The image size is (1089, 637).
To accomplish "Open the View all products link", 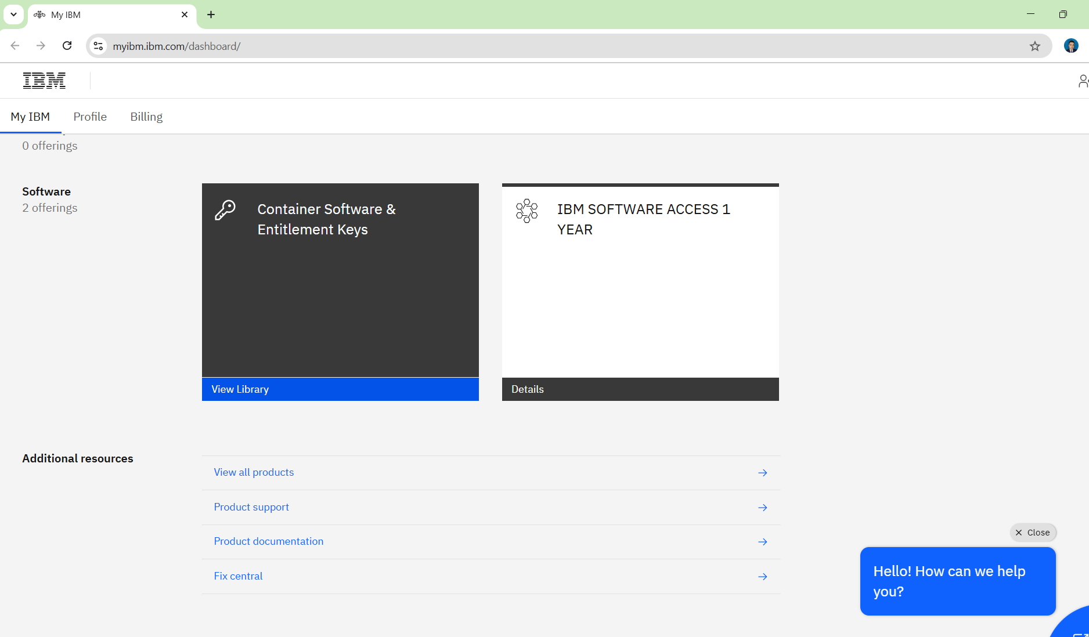I will [254, 472].
